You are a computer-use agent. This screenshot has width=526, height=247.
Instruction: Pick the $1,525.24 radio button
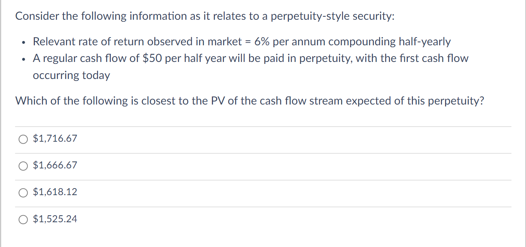point(23,220)
